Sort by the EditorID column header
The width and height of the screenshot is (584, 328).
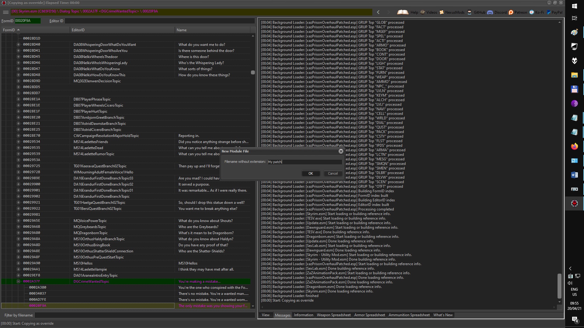[122, 30]
